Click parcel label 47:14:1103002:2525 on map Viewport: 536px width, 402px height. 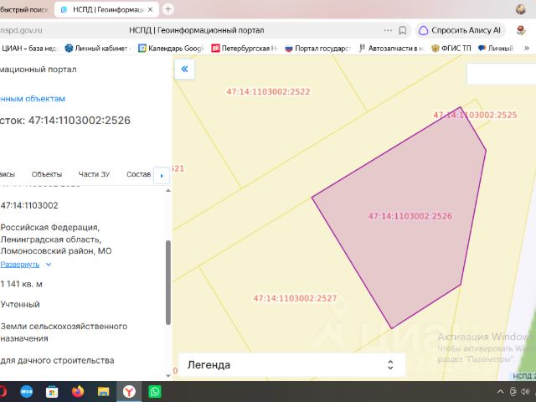(x=475, y=116)
